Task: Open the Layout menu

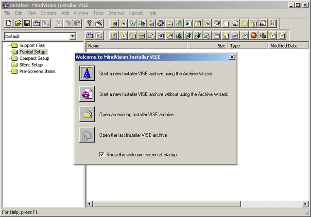Action: point(136,13)
